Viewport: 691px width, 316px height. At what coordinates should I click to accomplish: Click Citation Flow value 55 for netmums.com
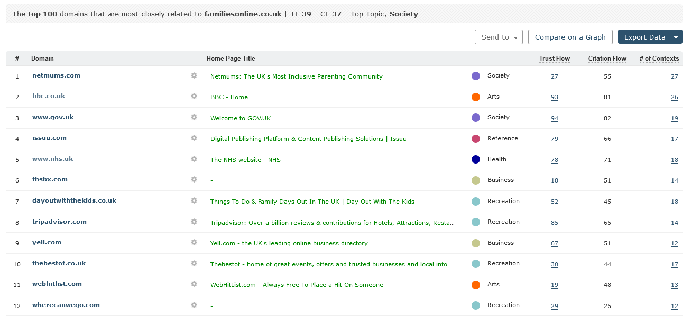(607, 76)
